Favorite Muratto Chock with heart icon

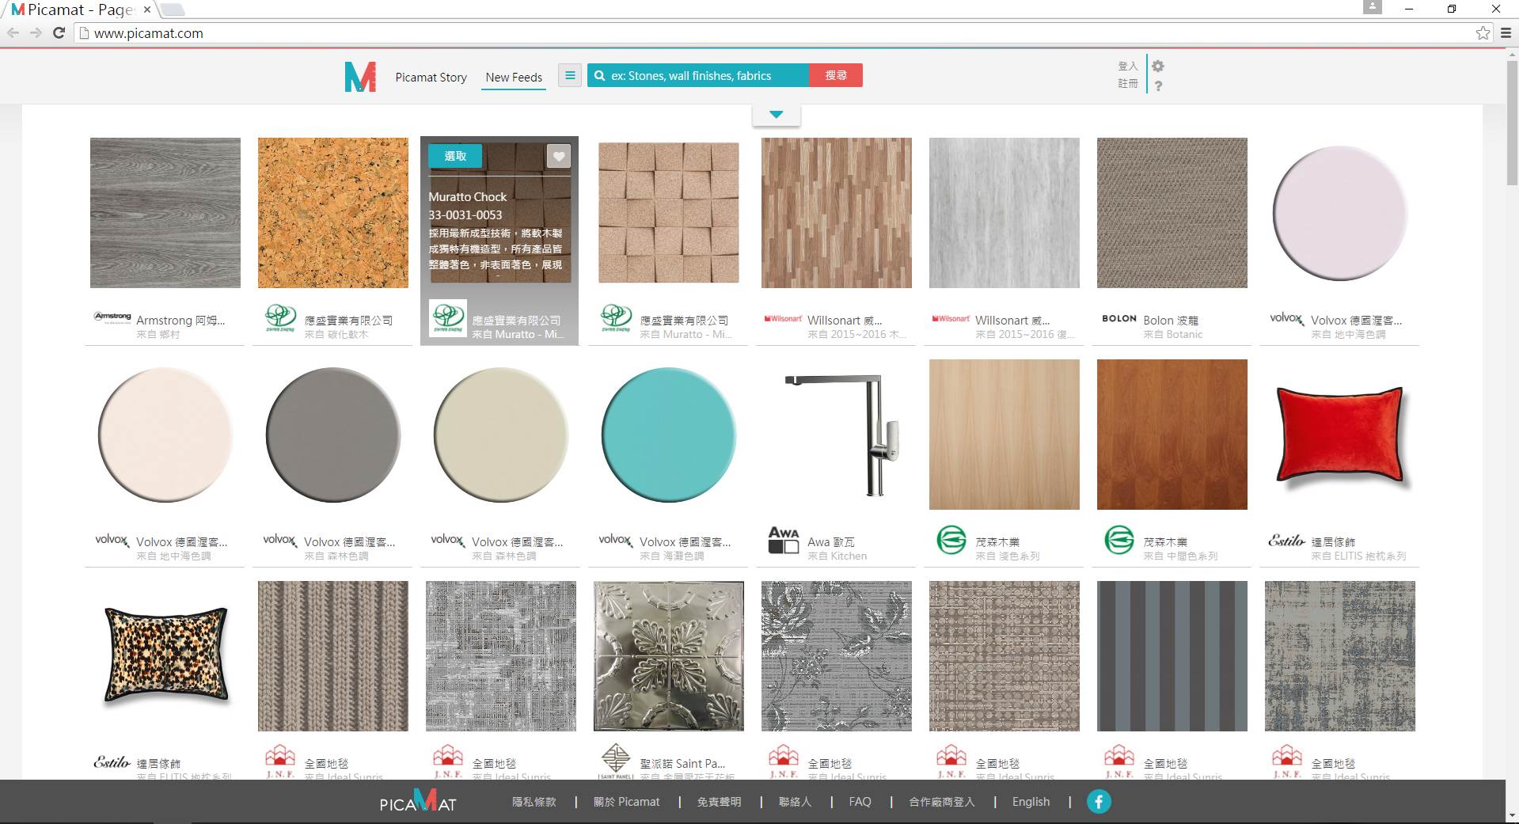coord(559,156)
